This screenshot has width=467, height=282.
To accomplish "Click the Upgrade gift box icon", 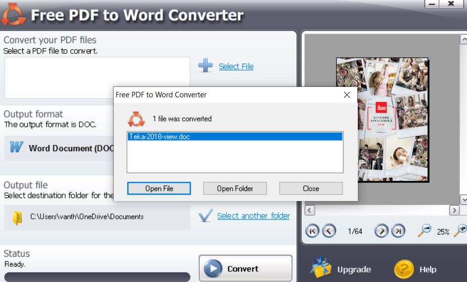I will point(321,267).
